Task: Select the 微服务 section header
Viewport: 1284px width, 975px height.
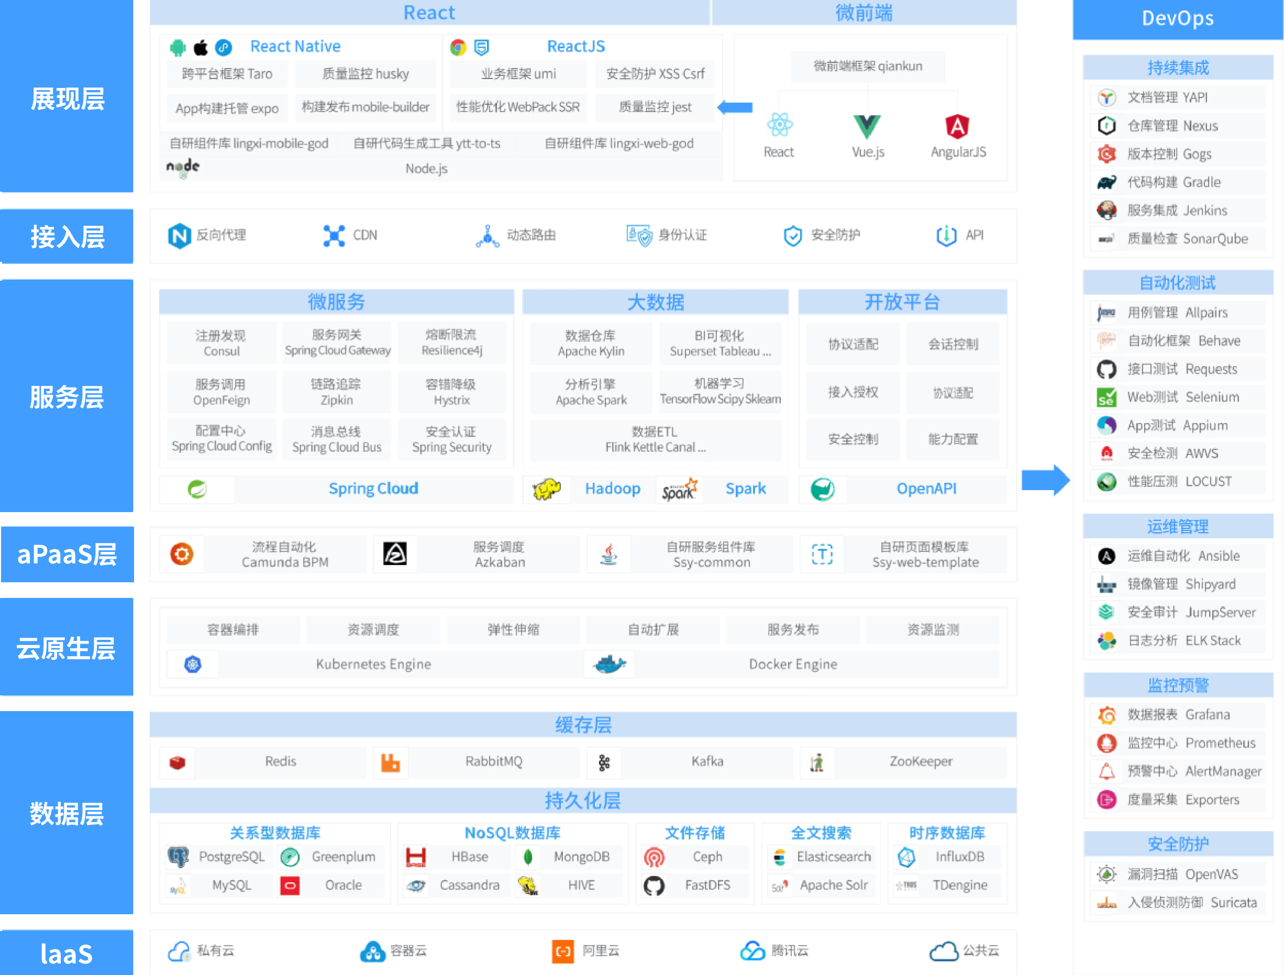Action: 336,302
